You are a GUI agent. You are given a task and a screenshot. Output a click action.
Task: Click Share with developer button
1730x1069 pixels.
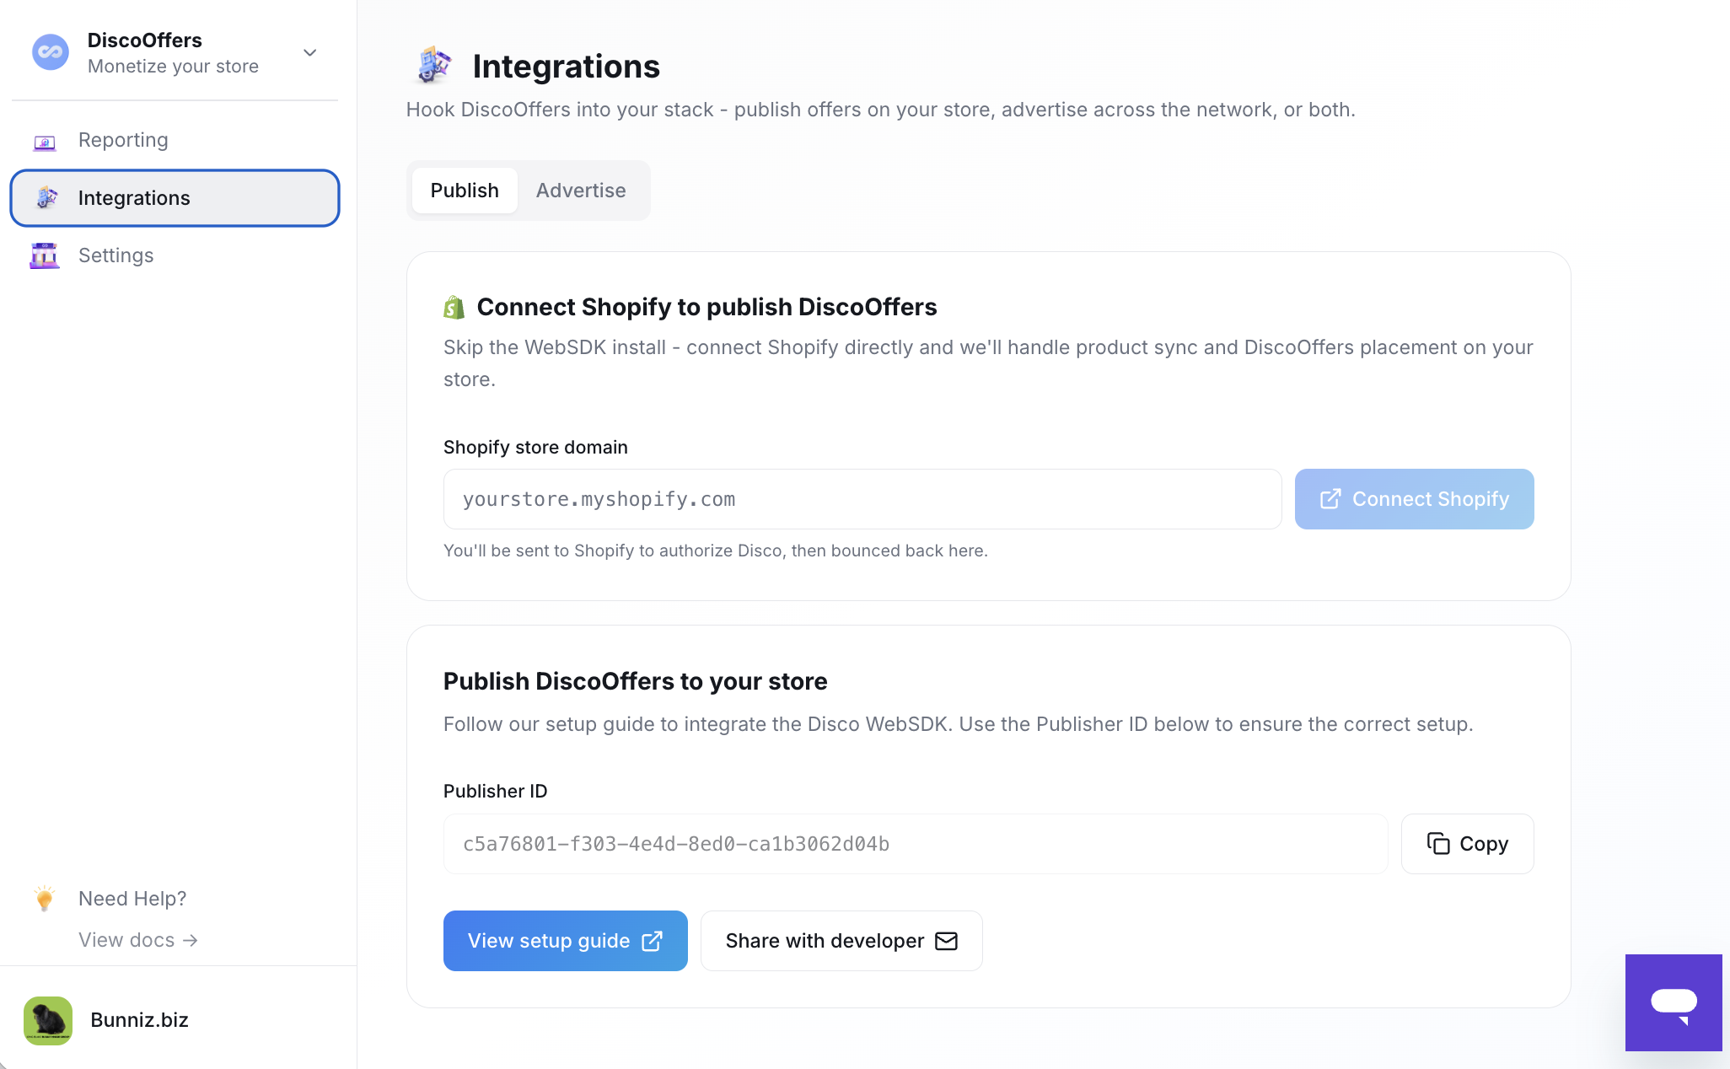[x=841, y=941]
